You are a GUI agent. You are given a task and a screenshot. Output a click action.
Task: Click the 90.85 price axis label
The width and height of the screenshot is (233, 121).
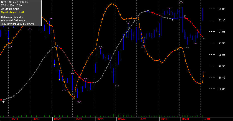[x=222, y=55]
